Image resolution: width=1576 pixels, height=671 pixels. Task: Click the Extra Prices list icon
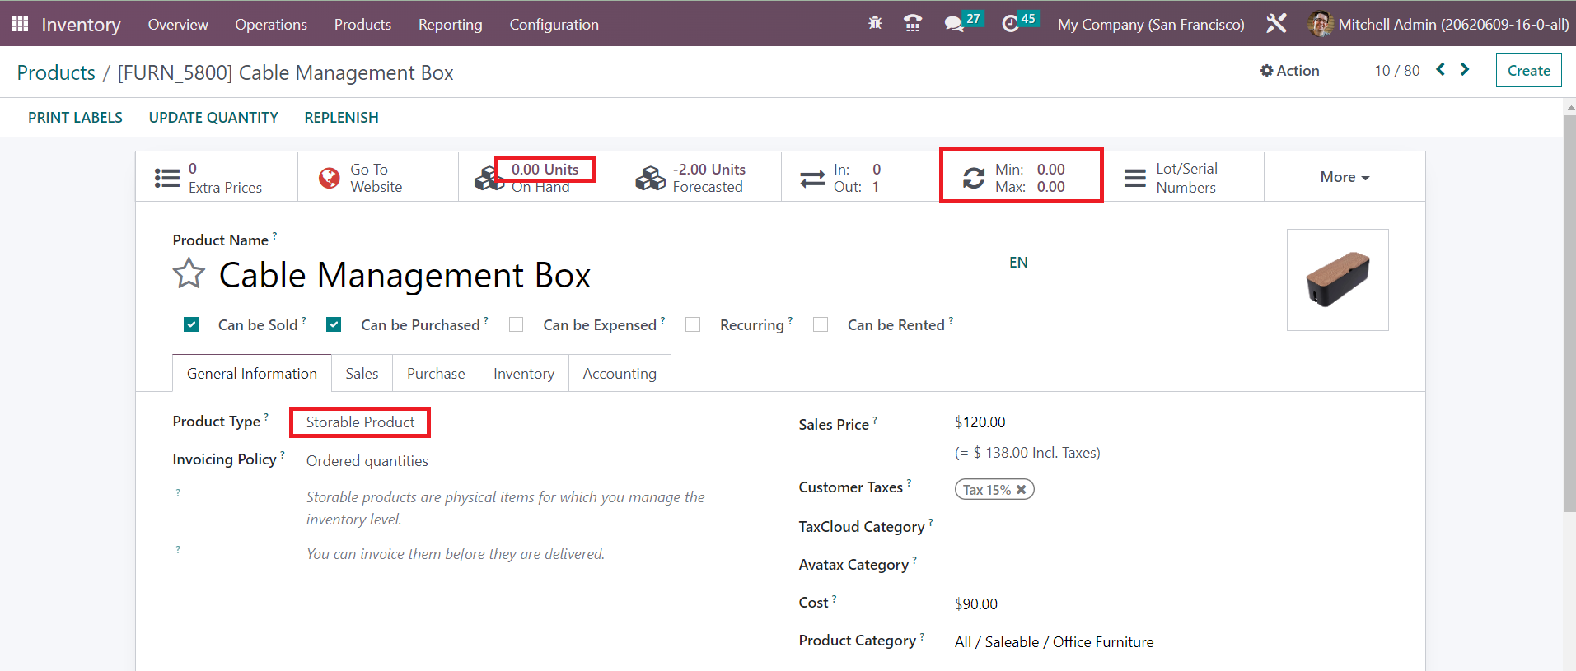(x=167, y=178)
